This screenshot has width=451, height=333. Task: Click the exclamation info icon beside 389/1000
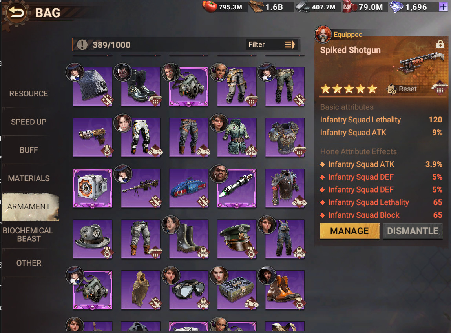point(82,45)
